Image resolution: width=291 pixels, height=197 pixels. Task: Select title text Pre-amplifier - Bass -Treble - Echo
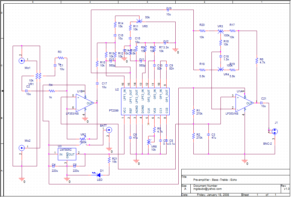tap(215, 180)
